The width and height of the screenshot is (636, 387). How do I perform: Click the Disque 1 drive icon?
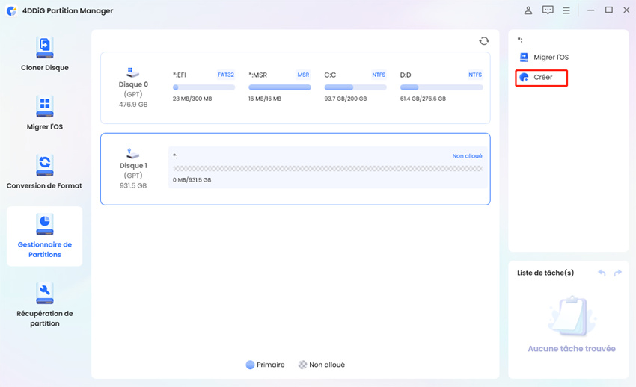[x=133, y=153]
